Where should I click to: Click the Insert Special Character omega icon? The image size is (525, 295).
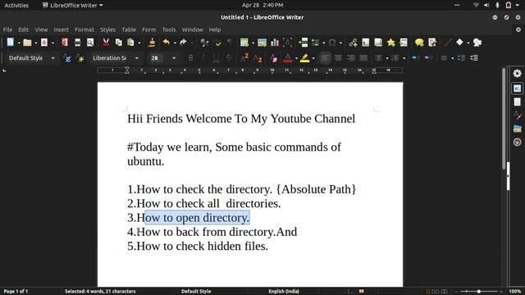pos(332,43)
